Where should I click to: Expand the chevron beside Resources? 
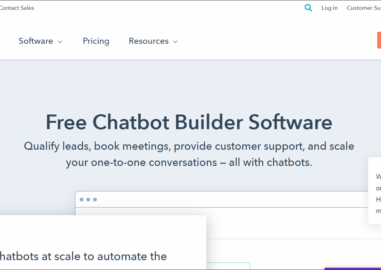(x=175, y=42)
